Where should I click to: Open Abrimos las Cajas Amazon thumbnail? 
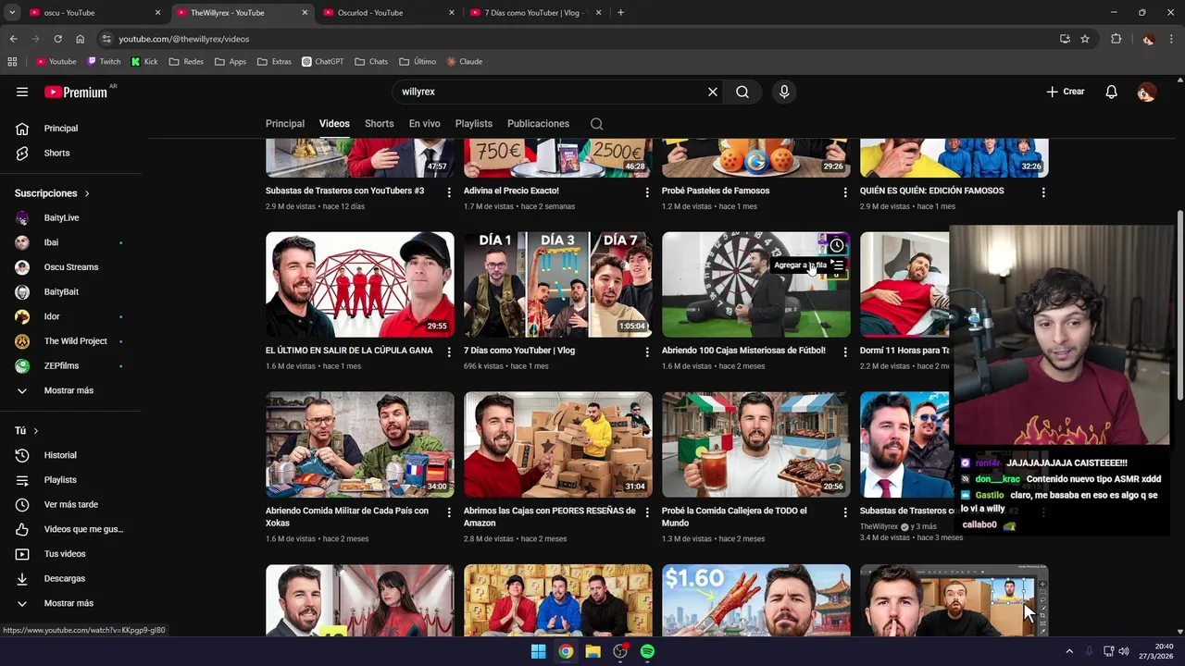tap(558, 445)
